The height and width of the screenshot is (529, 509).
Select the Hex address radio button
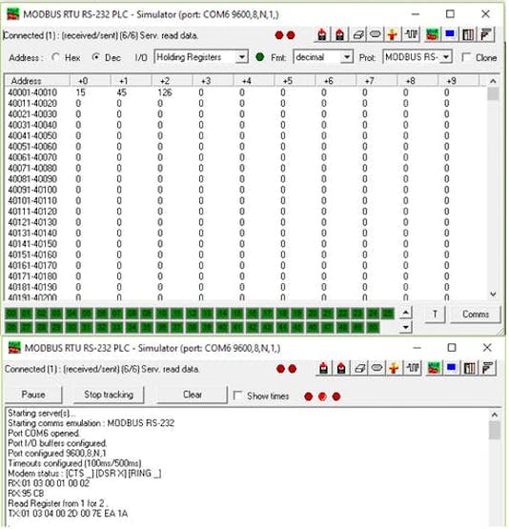(55, 57)
